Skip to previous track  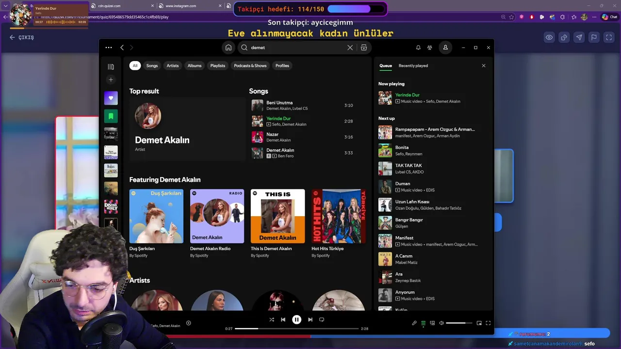pos(283,319)
